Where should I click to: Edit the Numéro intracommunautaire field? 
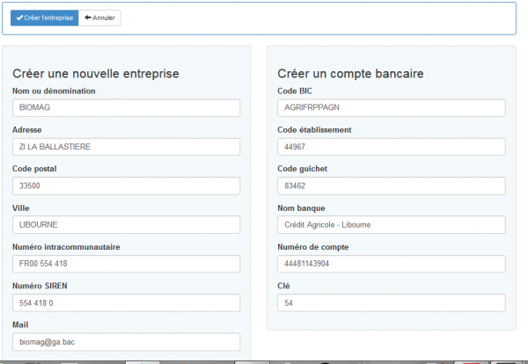tap(126, 264)
